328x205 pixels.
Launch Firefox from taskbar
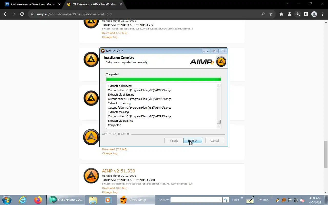38,200
